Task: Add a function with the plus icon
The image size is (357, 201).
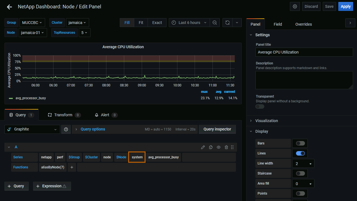Action: 72,167
